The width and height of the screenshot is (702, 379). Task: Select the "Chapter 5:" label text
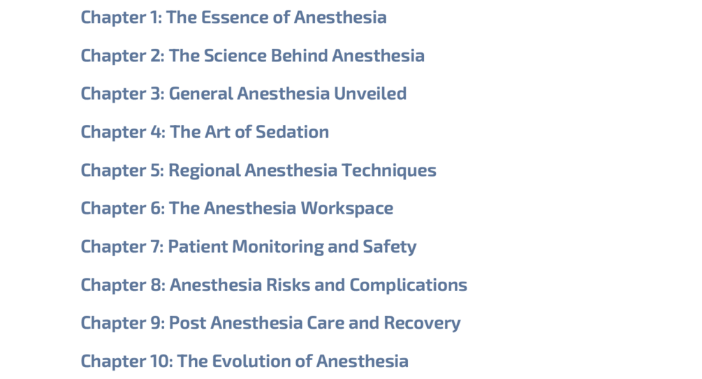pos(122,171)
